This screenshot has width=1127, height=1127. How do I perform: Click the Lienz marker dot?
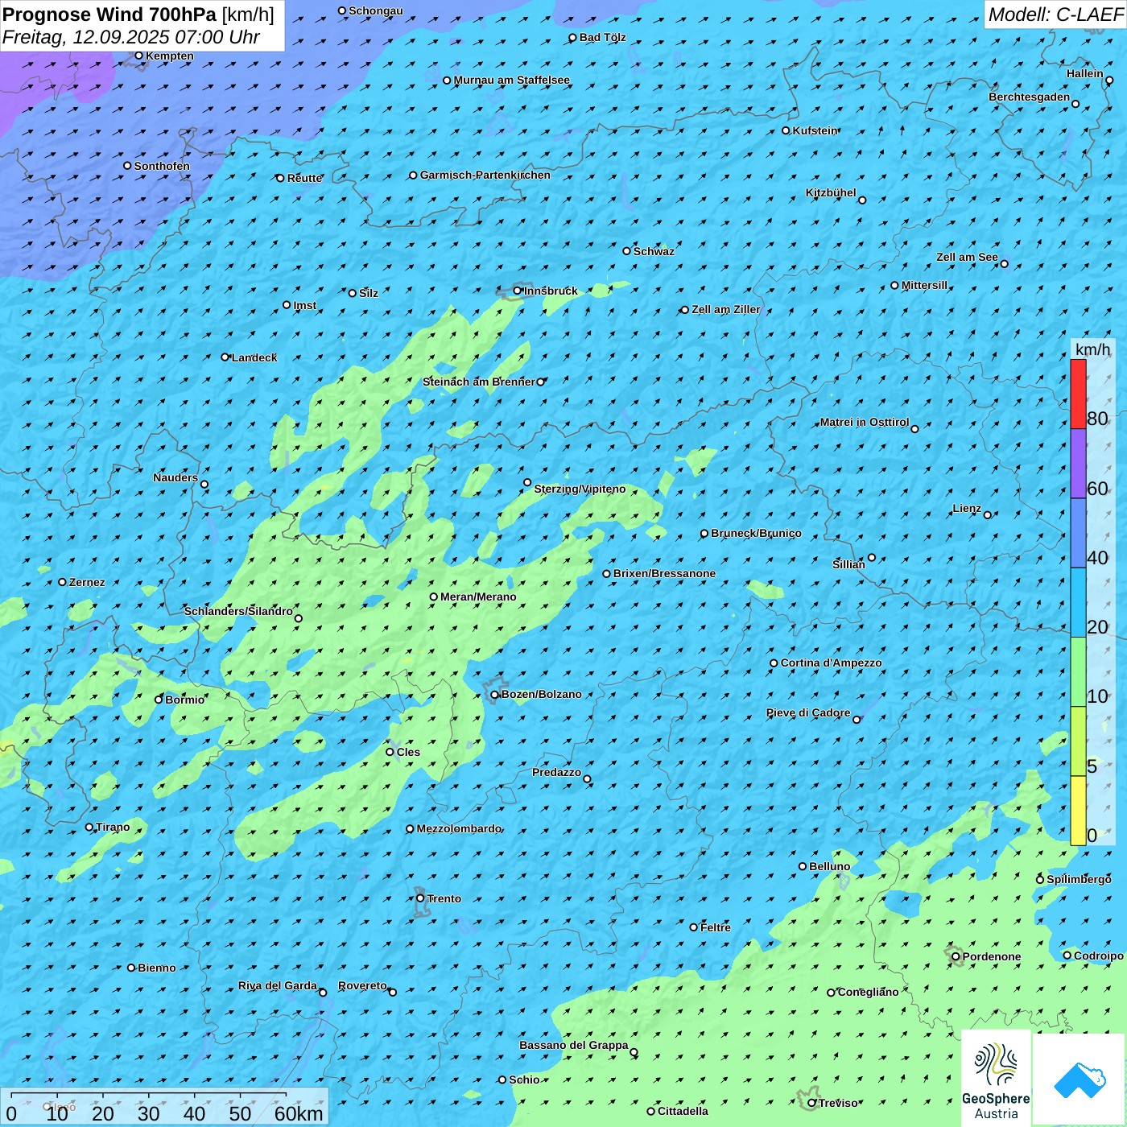988,515
